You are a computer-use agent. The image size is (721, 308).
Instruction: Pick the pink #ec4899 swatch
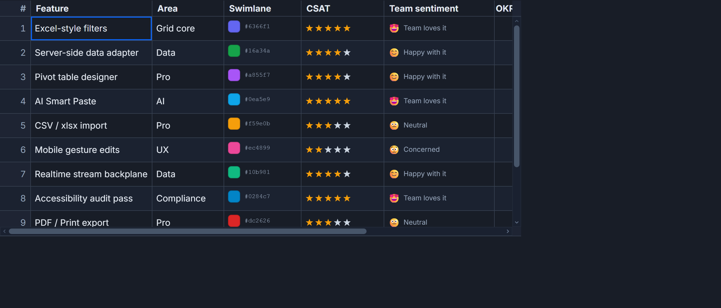(x=234, y=148)
